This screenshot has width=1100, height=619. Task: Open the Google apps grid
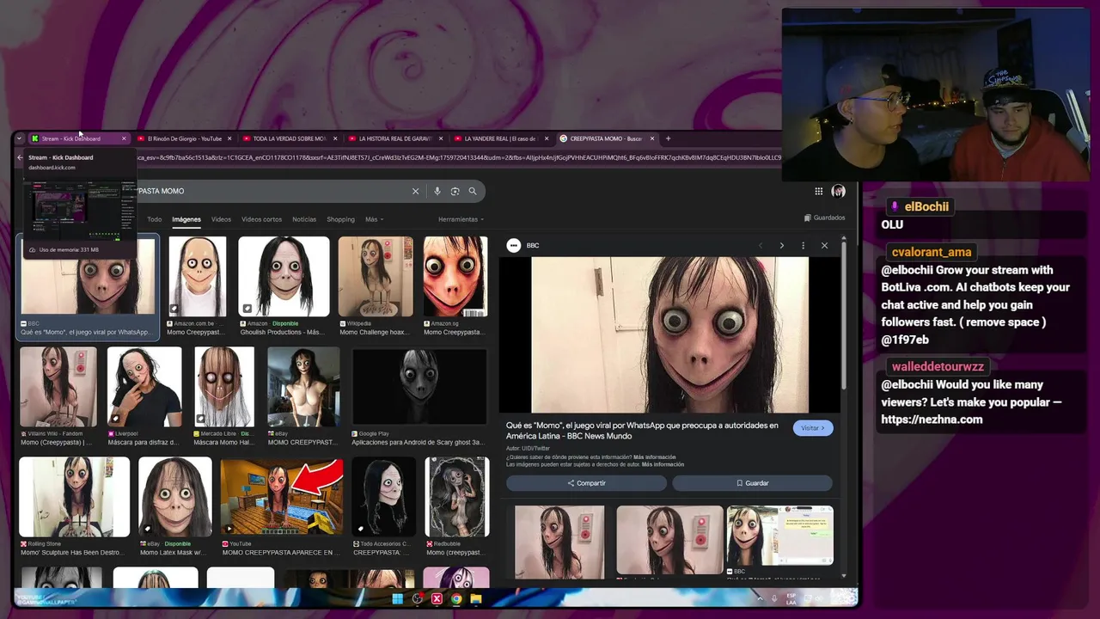[819, 191]
